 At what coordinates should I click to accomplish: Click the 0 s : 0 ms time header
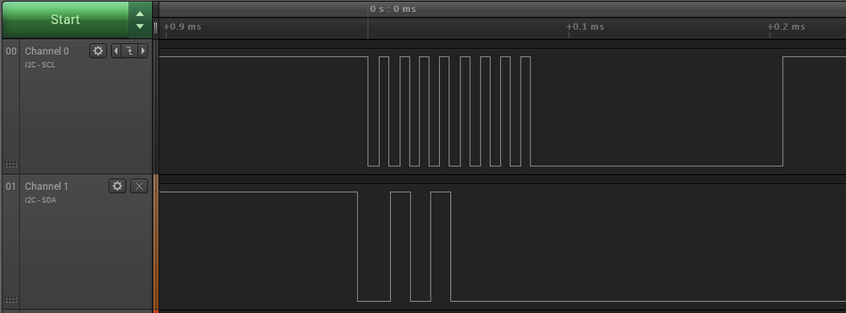tap(392, 9)
